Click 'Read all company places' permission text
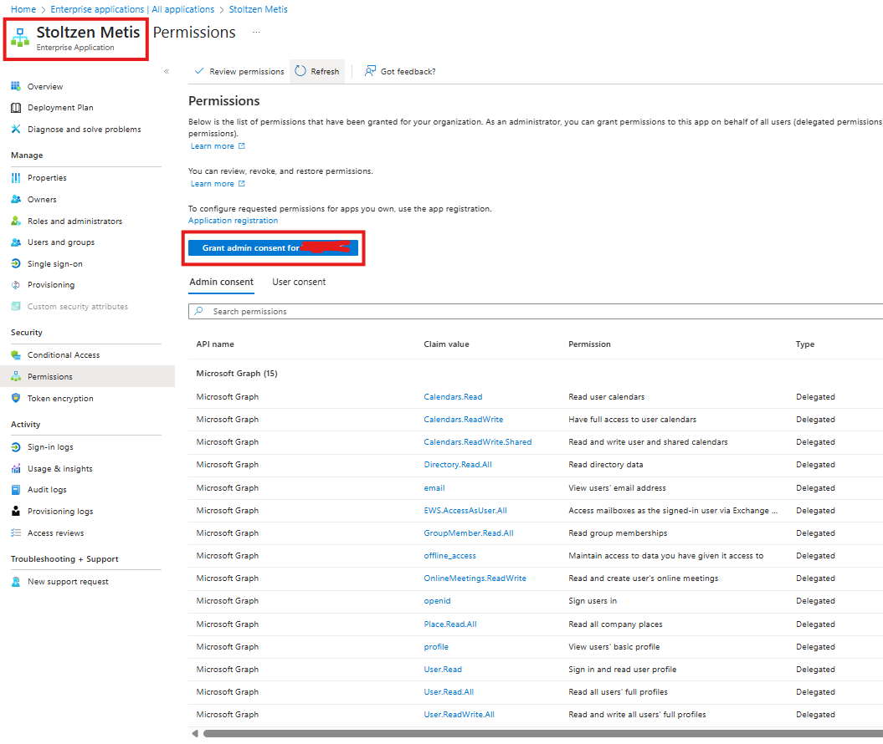The height and width of the screenshot is (744, 883). point(615,624)
